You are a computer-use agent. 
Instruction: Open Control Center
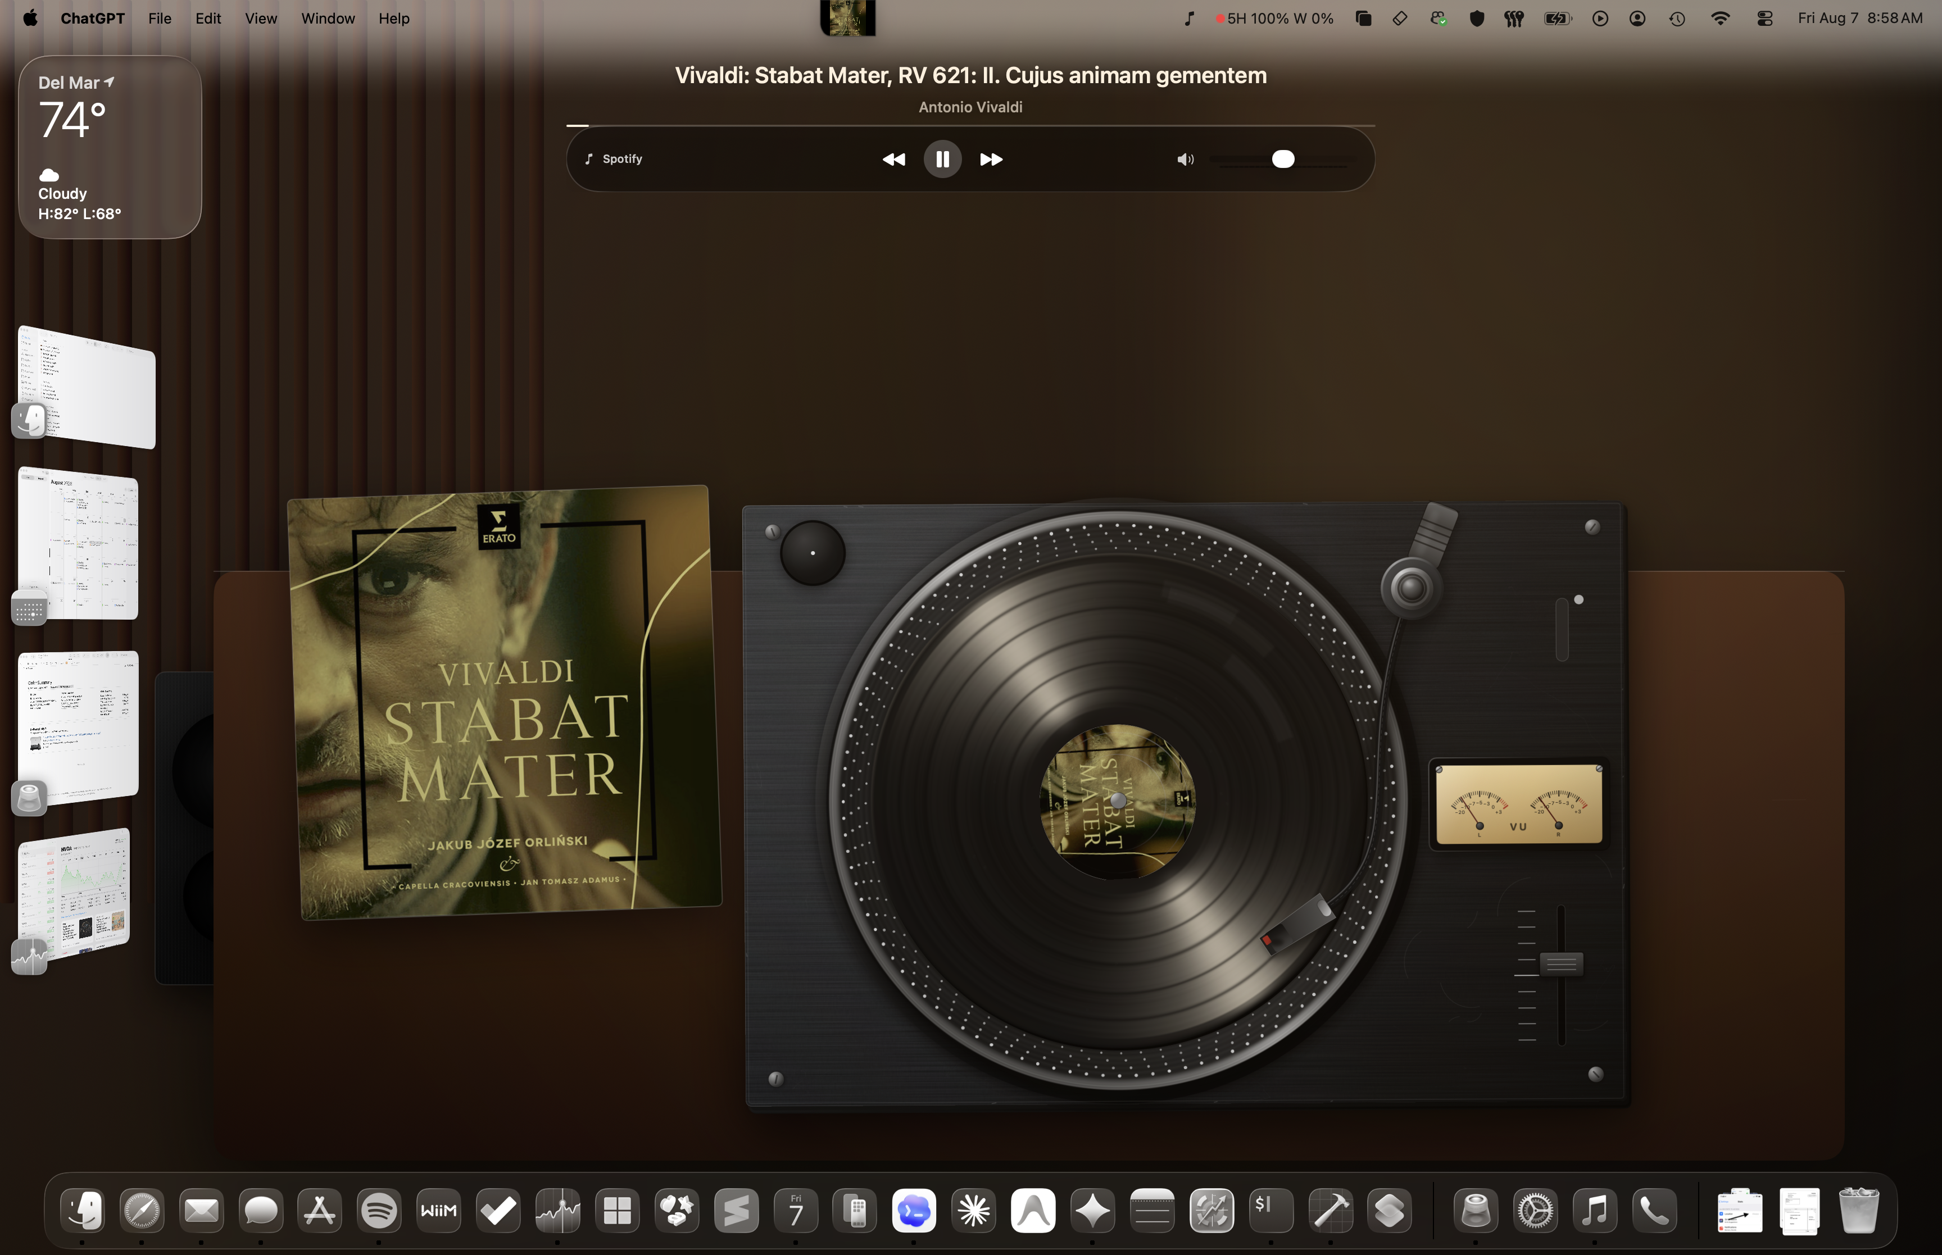pyautogui.click(x=1765, y=18)
